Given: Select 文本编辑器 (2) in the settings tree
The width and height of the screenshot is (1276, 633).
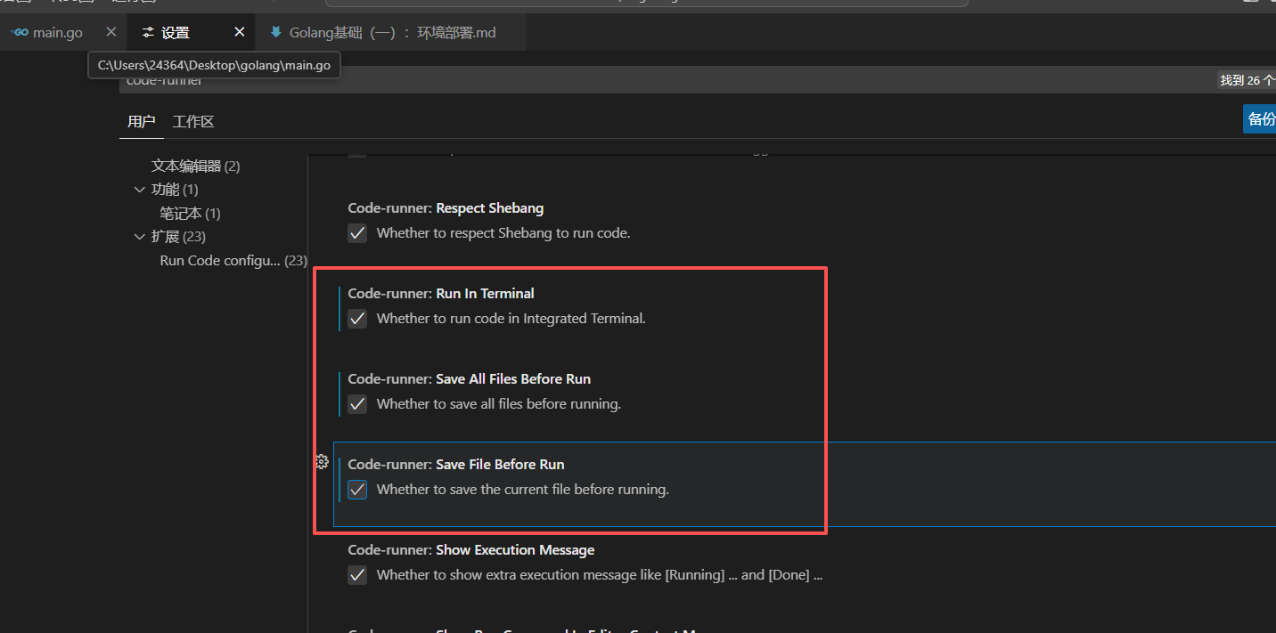Looking at the screenshot, I should coord(196,166).
